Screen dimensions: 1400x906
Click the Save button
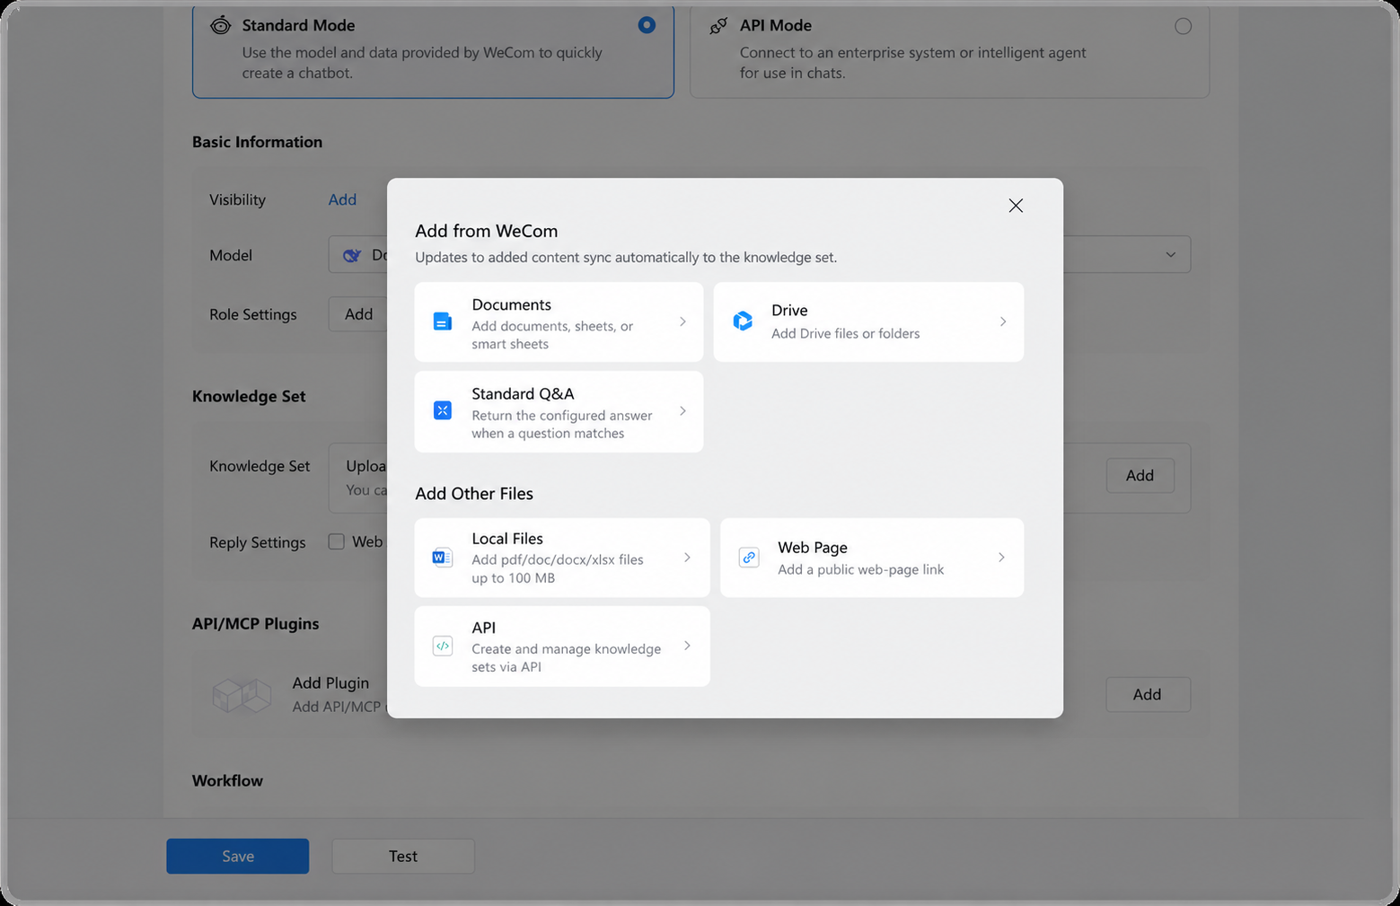coord(238,856)
